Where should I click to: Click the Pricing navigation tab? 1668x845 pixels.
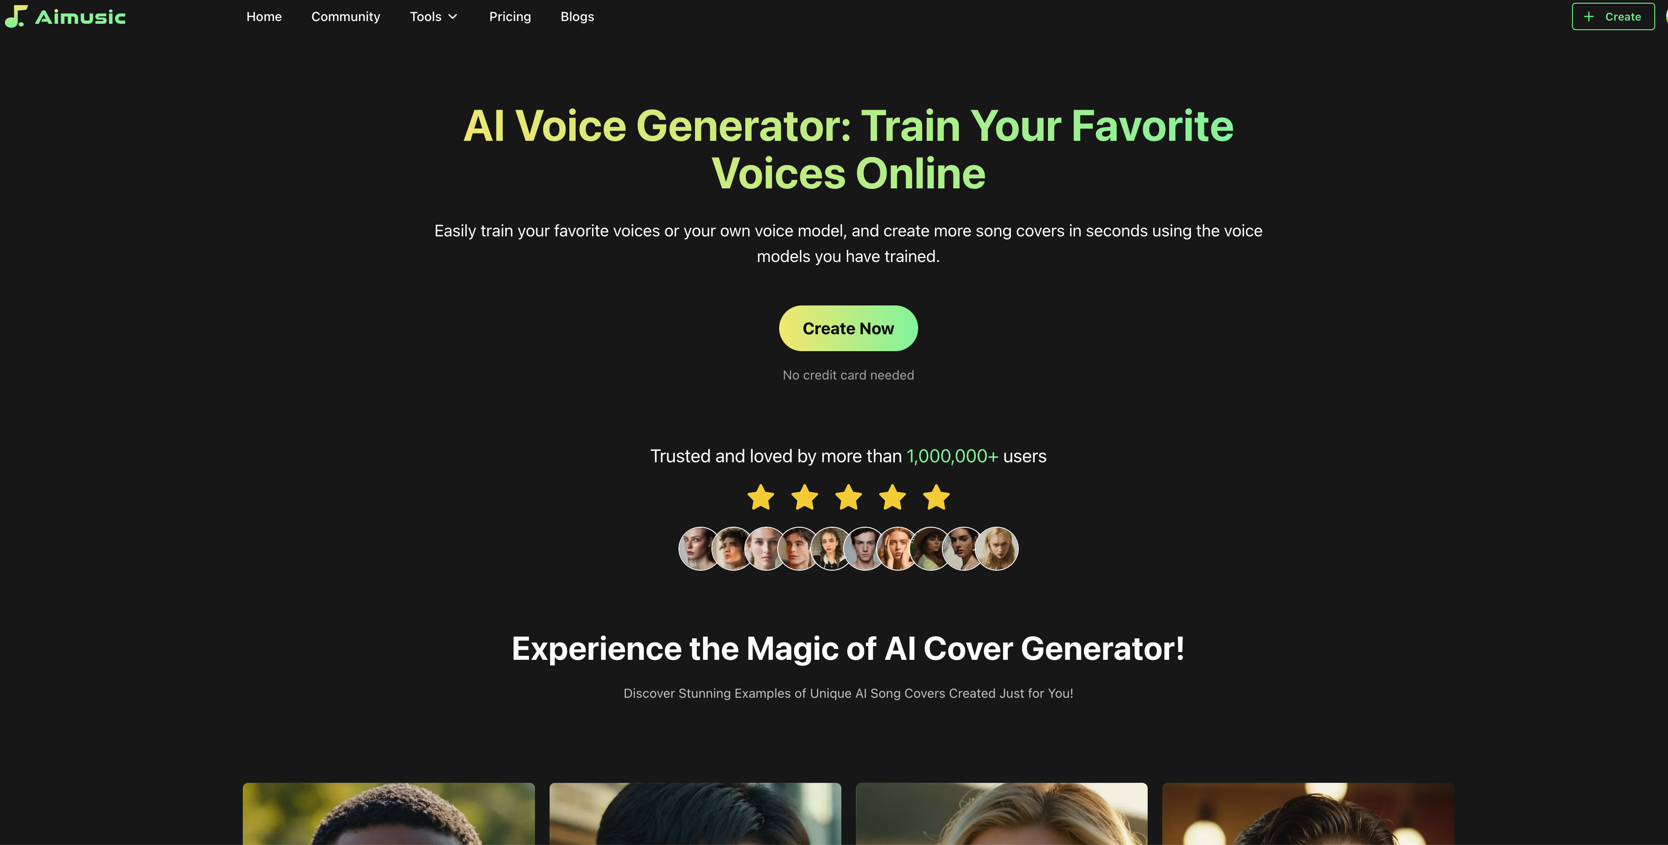point(510,16)
